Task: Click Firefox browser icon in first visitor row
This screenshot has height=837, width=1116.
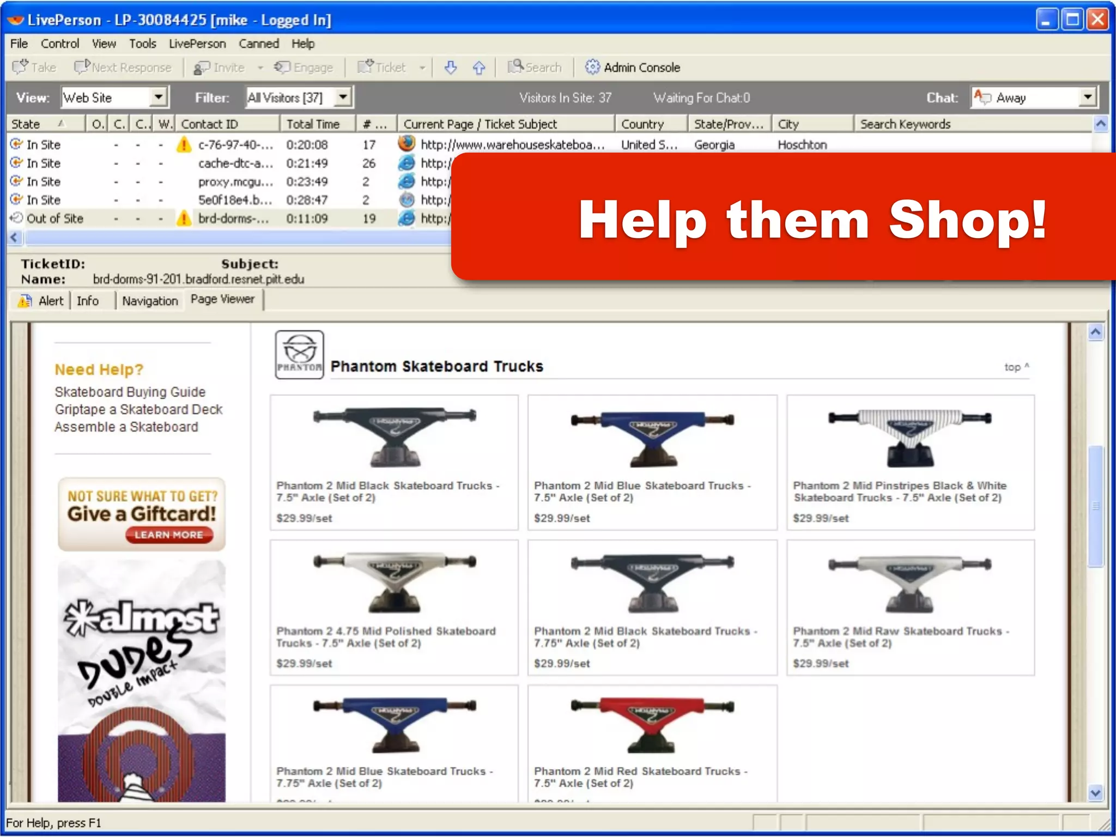Action: point(407,144)
